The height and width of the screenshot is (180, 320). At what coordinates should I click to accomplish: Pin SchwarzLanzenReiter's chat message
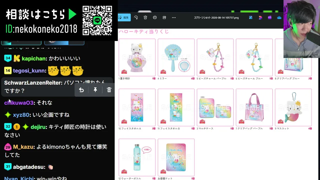click(95, 90)
